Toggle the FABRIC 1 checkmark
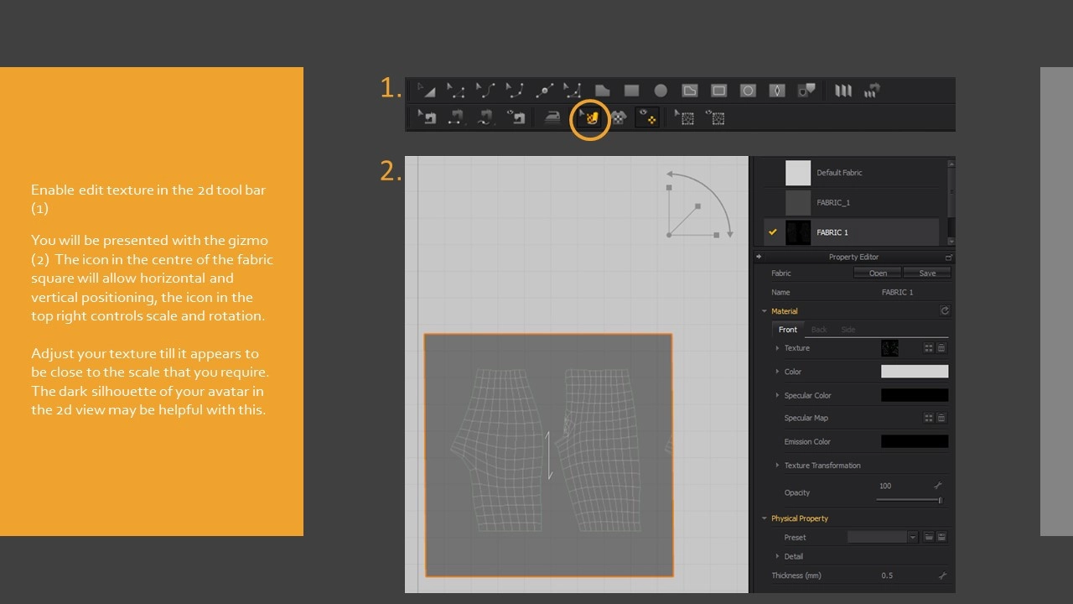Image resolution: width=1073 pixels, height=604 pixels. [x=773, y=232]
